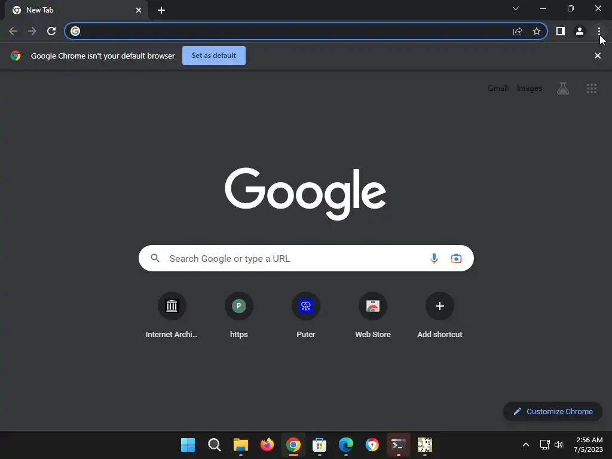This screenshot has height=459, width=612.
Task: Open the Images link
Action: 530,88
